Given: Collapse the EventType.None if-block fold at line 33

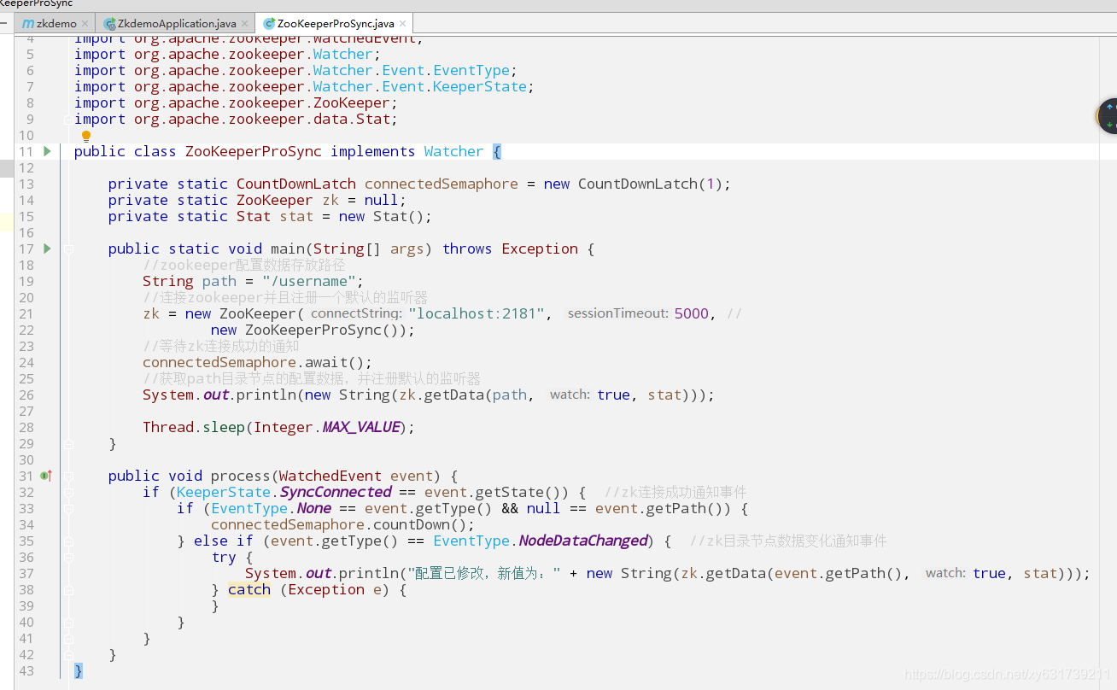Looking at the screenshot, I should (68, 509).
